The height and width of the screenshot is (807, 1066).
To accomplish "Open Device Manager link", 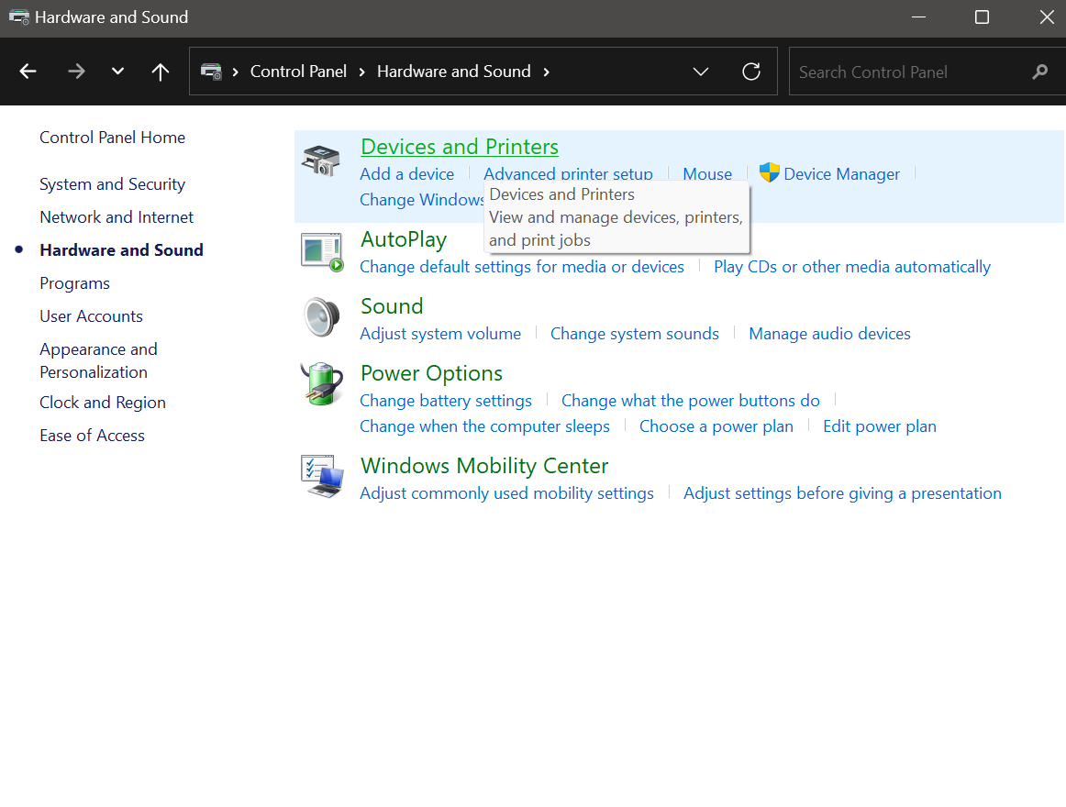I will tap(841, 174).
